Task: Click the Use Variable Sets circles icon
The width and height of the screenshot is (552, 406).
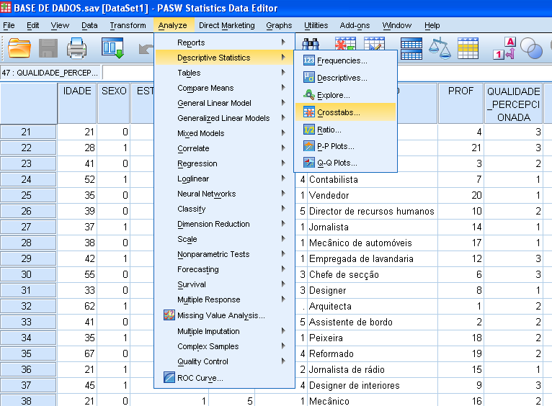Action: [531, 48]
